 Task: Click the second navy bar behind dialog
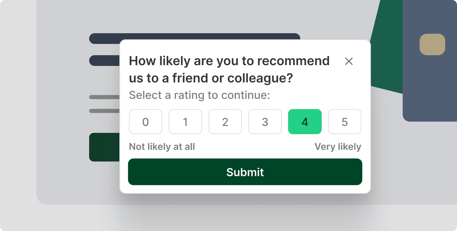click(x=104, y=61)
